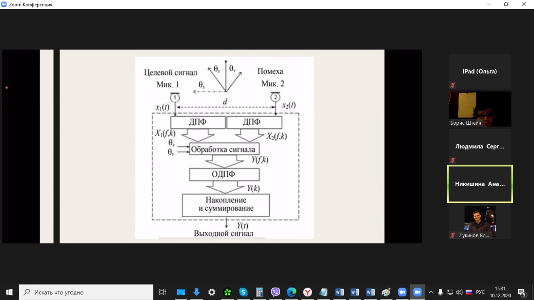Select iPad (Ольга) participant tile
The image size is (534, 300).
point(480,72)
